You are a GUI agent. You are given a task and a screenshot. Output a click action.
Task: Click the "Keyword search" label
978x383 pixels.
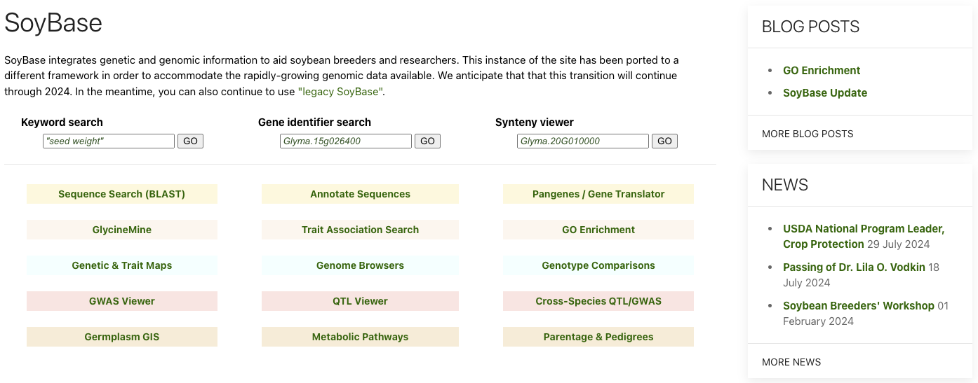point(62,122)
